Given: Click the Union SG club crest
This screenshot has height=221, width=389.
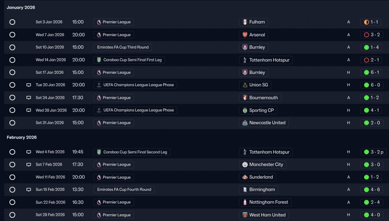Looking at the screenshot, I should click(x=245, y=85).
